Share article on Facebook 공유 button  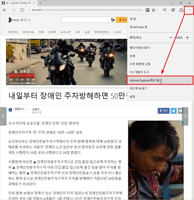coord(164,111)
